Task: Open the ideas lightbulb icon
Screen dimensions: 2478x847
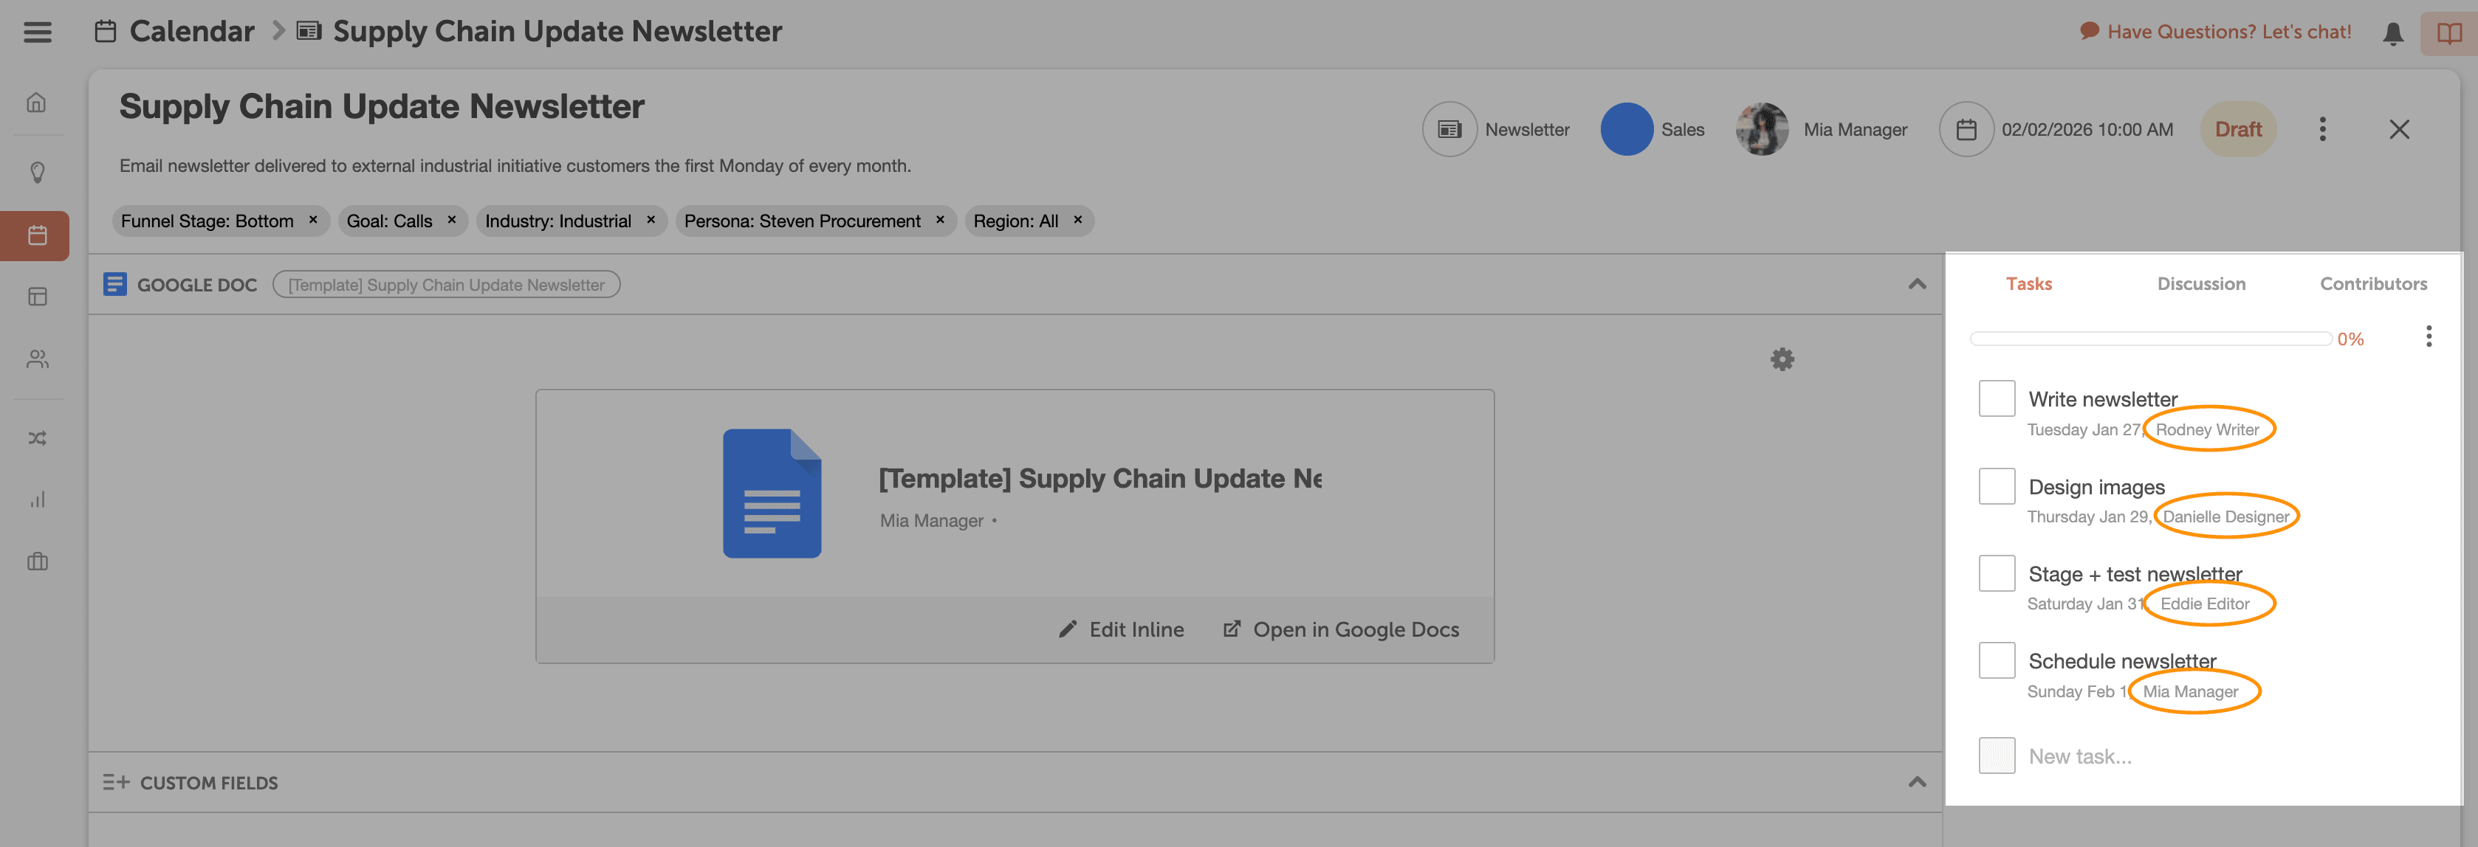Action: 37,172
